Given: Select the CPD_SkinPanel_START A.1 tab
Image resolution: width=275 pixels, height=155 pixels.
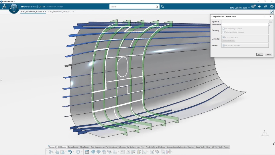Looking at the screenshot, I should [33, 11].
